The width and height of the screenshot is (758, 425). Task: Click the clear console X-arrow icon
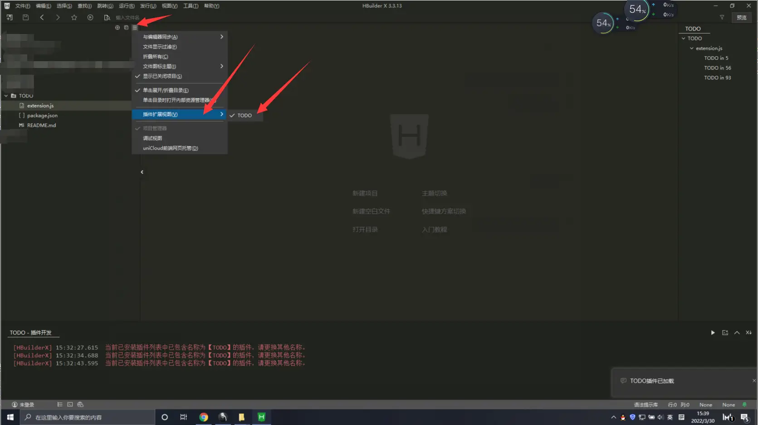(x=748, y=333)
